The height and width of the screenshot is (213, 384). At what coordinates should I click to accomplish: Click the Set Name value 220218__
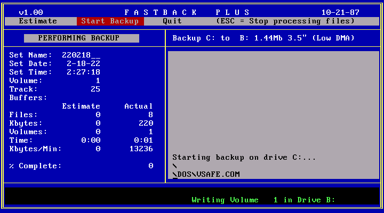pos(81,55)
